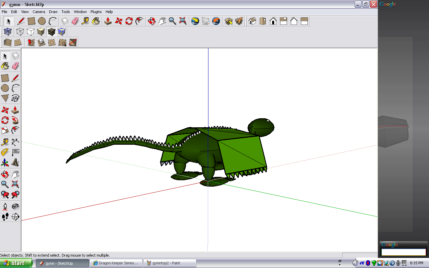429x268 pixels.
Task: Select the Polygon tool in left toolbar
Action: pos(5,98)
